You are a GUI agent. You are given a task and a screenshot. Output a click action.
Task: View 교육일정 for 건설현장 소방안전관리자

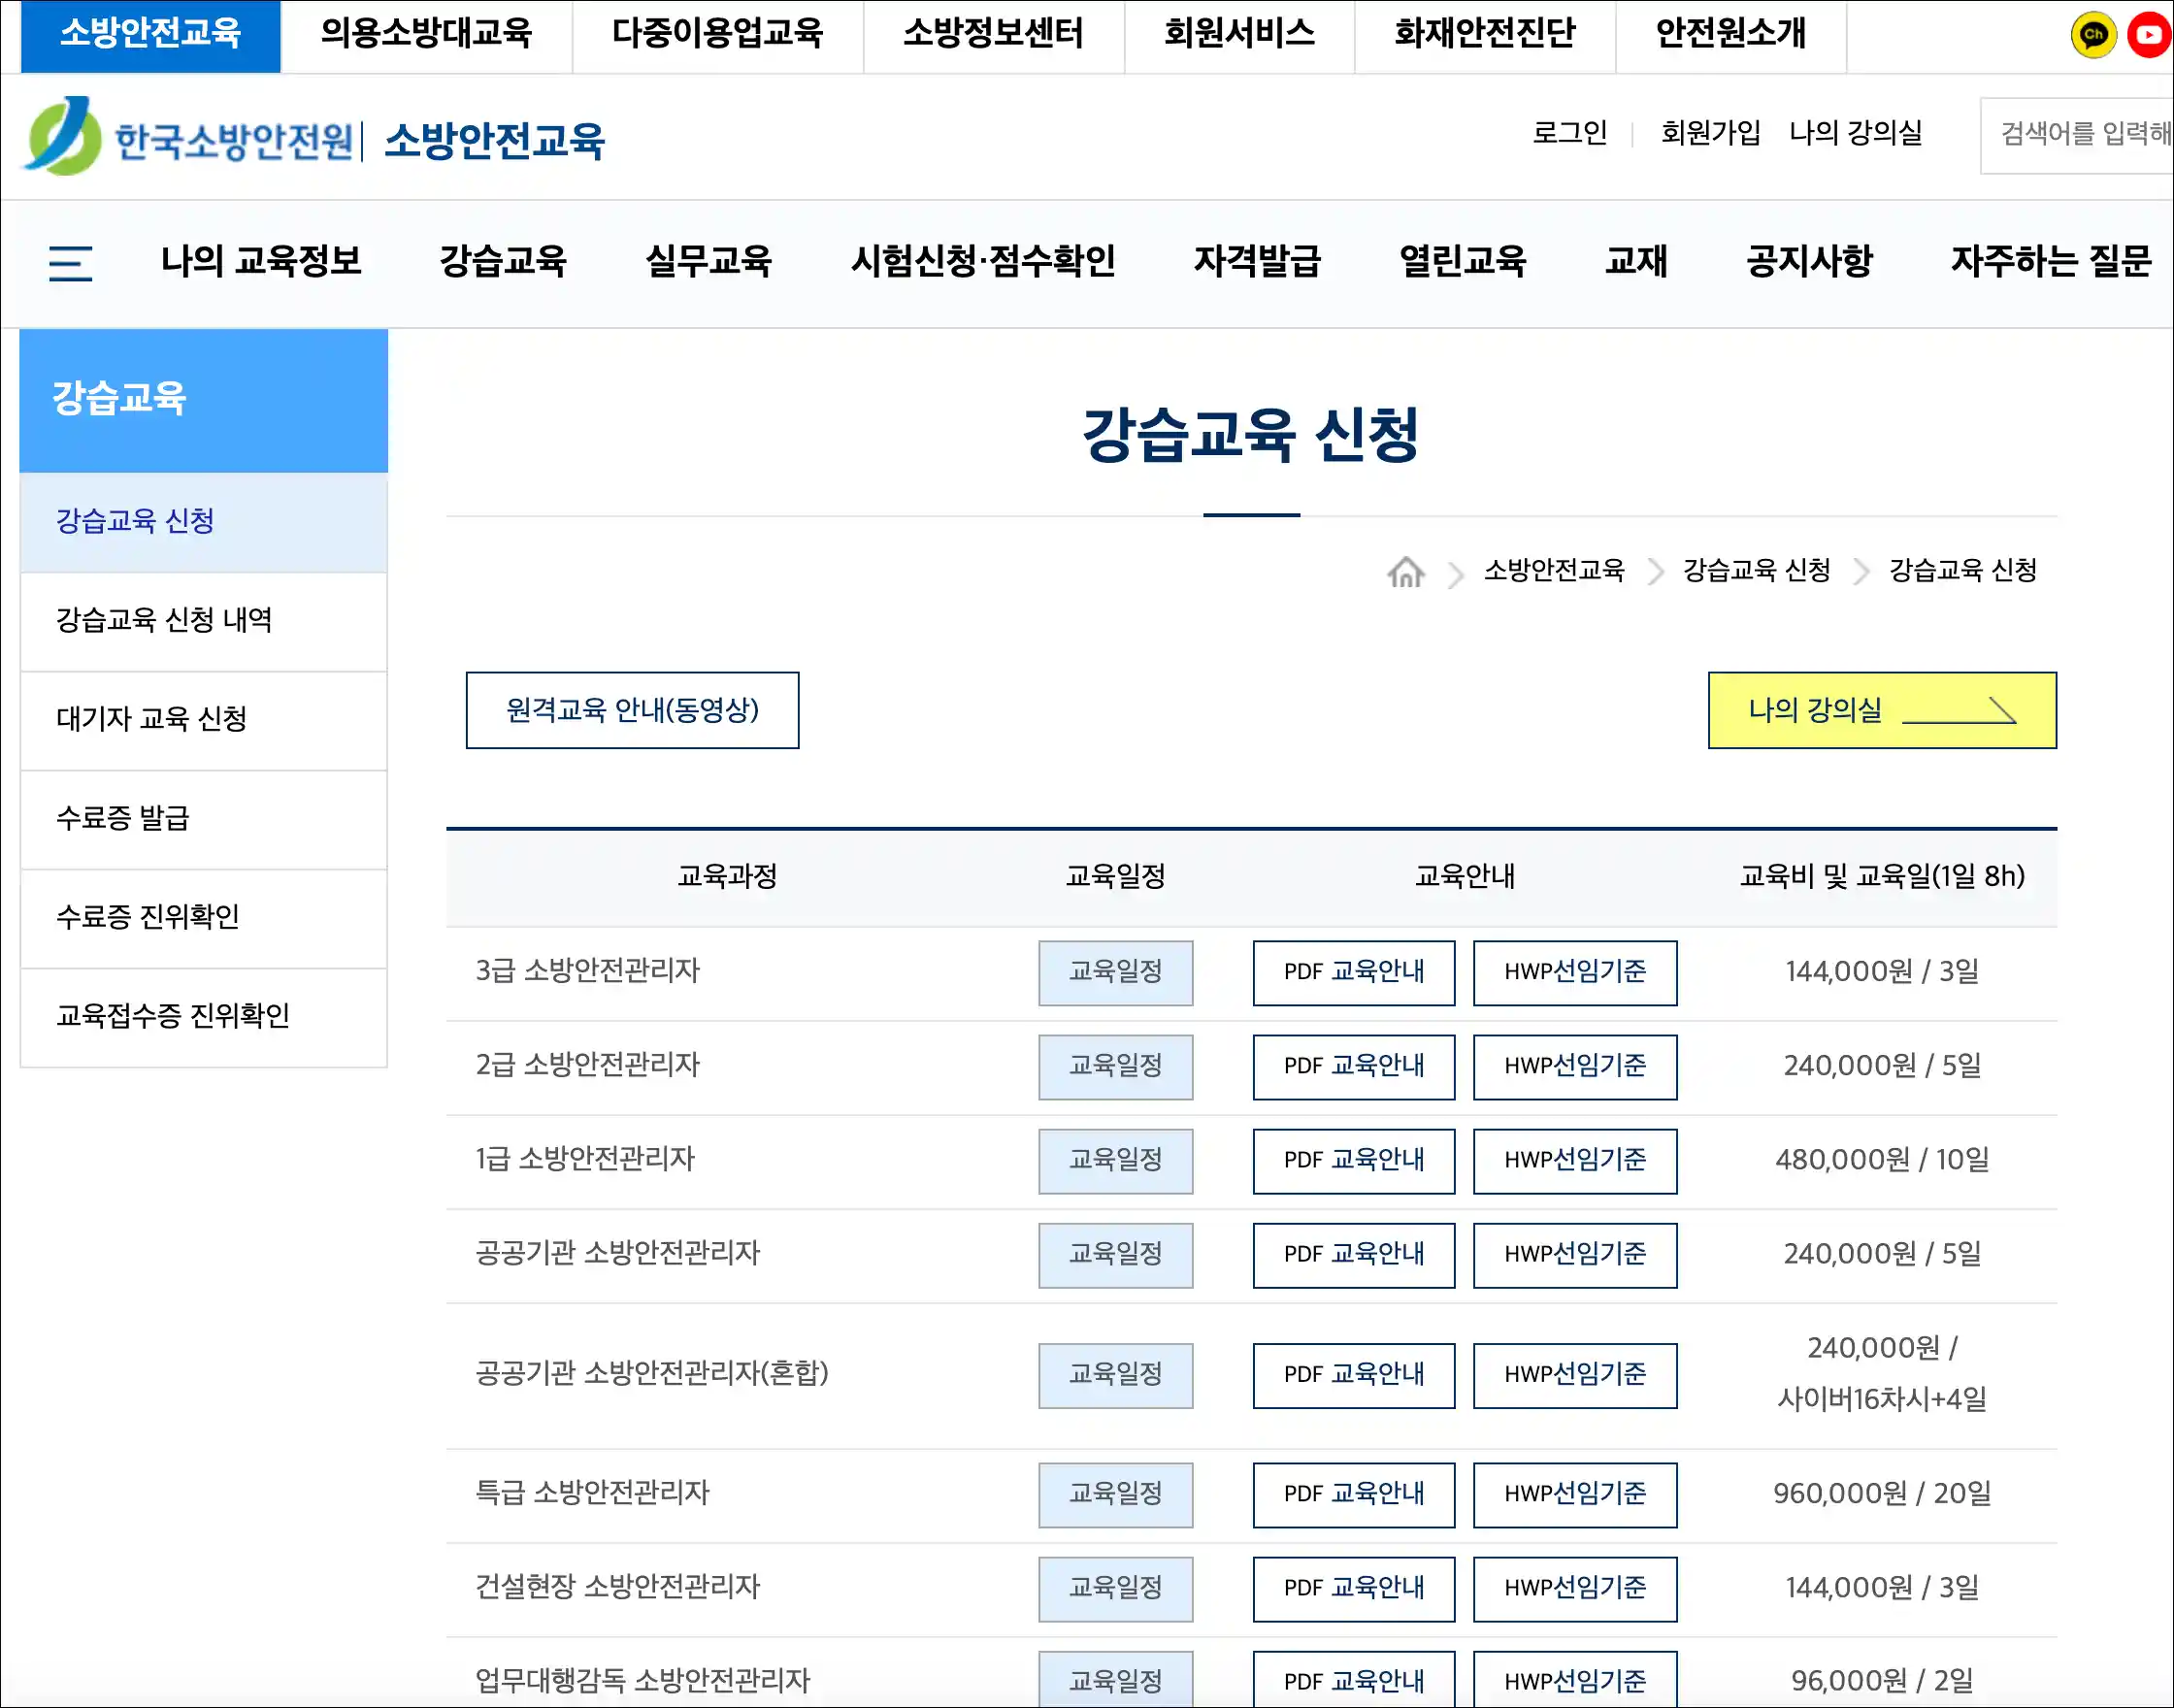[1115, 1588]
